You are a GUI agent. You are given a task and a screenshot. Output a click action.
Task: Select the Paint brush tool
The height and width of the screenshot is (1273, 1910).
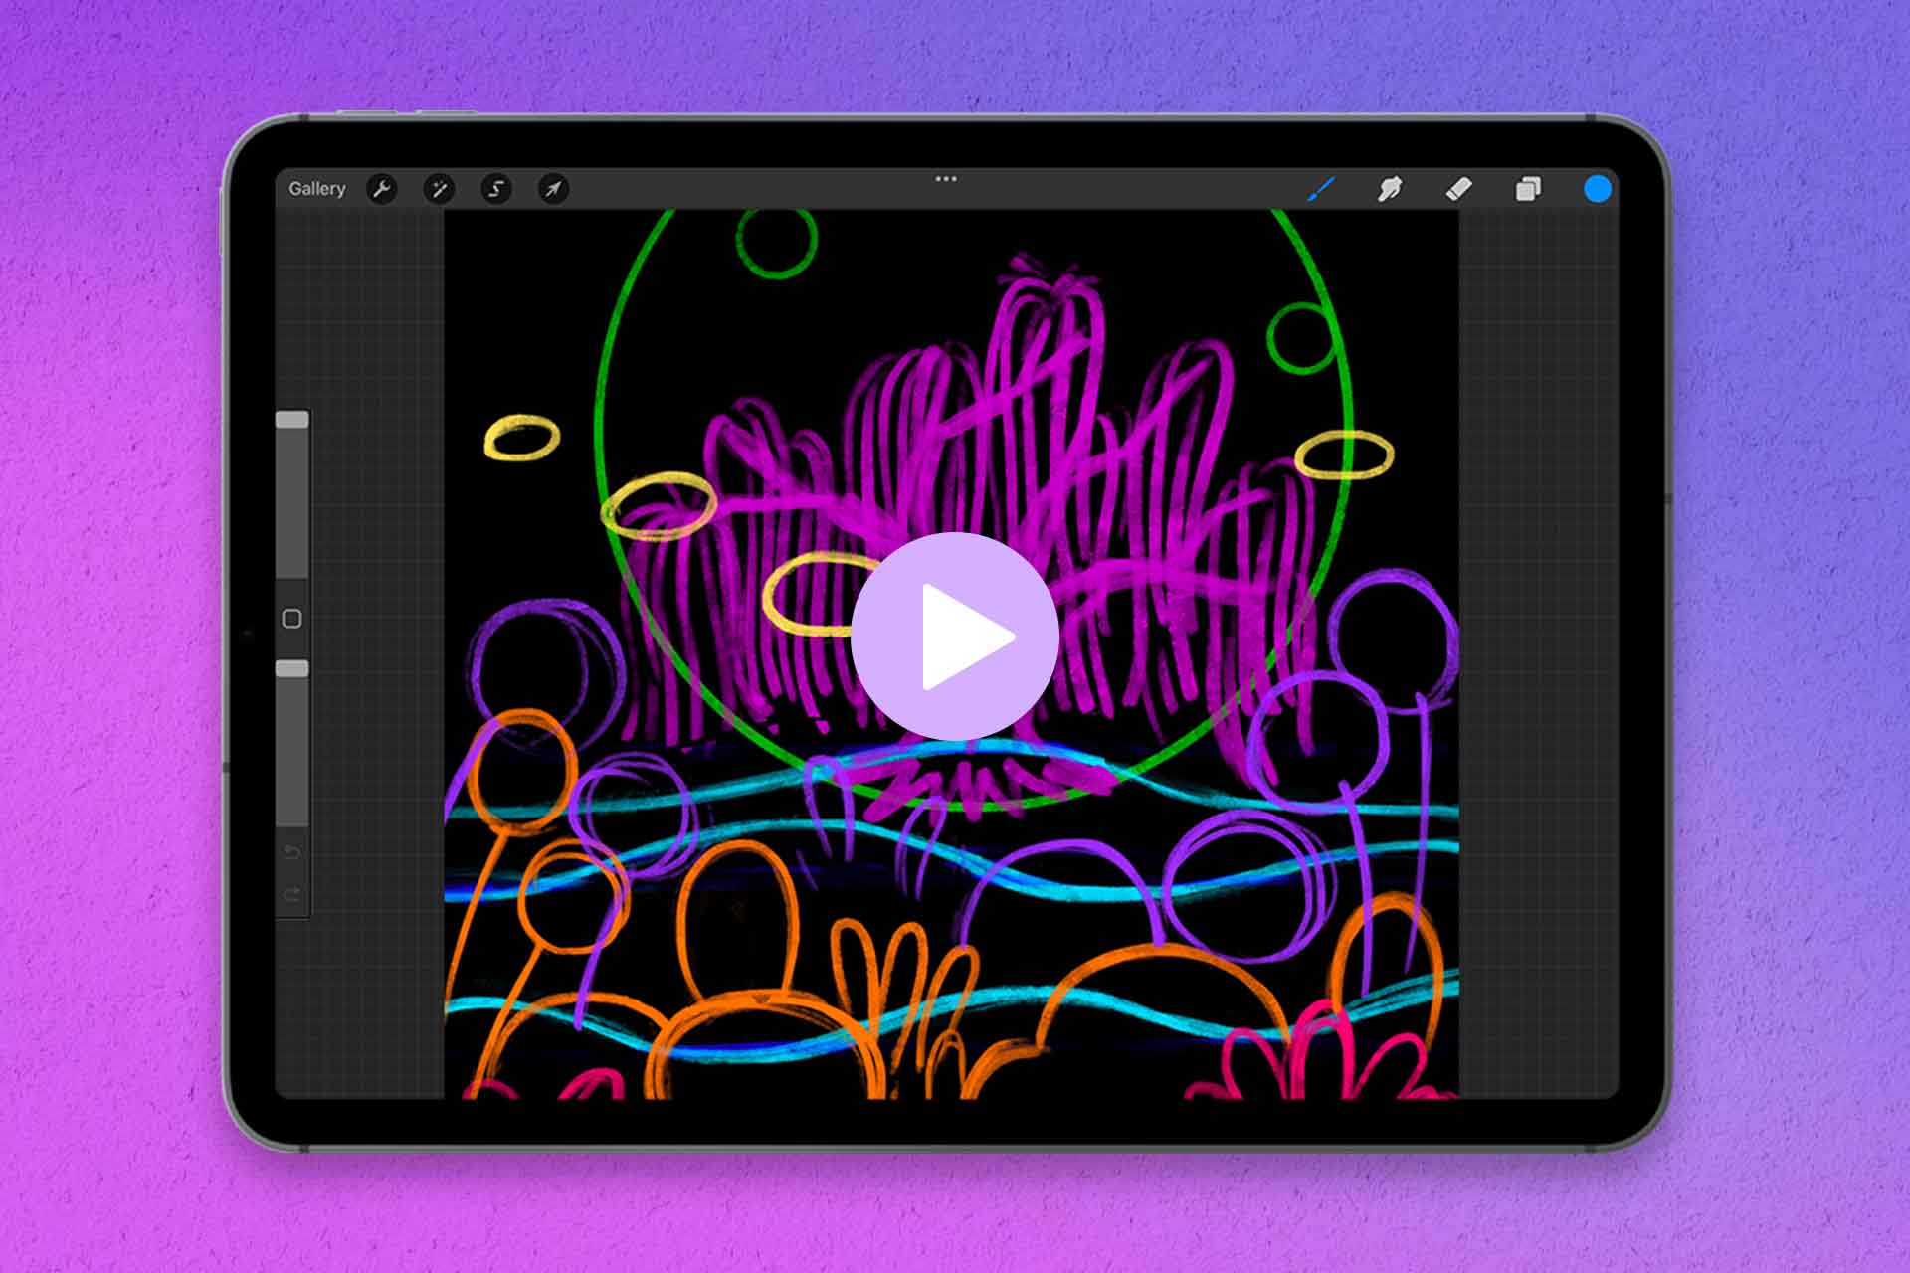1321,189
